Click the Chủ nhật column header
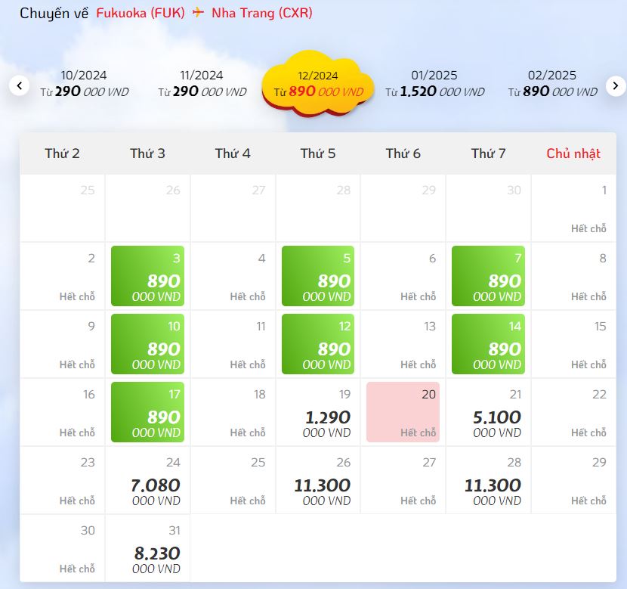This screenshot has width=627, height=589. pos(573,153)
